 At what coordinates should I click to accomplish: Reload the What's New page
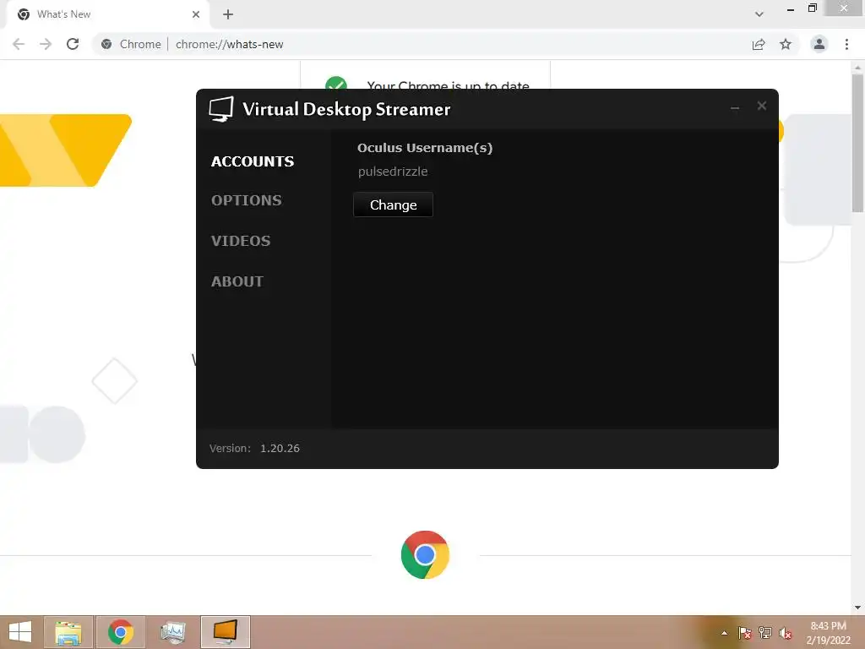[x=73, y=44]
